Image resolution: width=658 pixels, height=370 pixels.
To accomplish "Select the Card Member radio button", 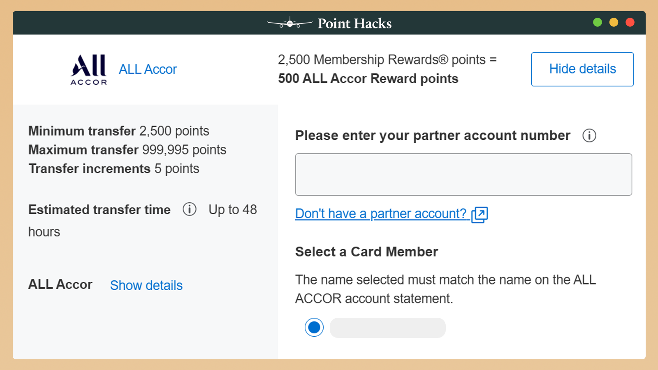I will pos(314,328).
